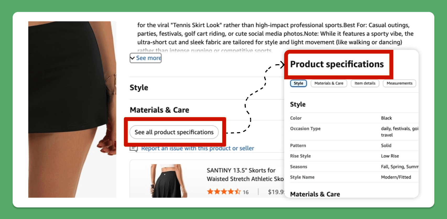Click the 16 reviews count

(246, 192)
